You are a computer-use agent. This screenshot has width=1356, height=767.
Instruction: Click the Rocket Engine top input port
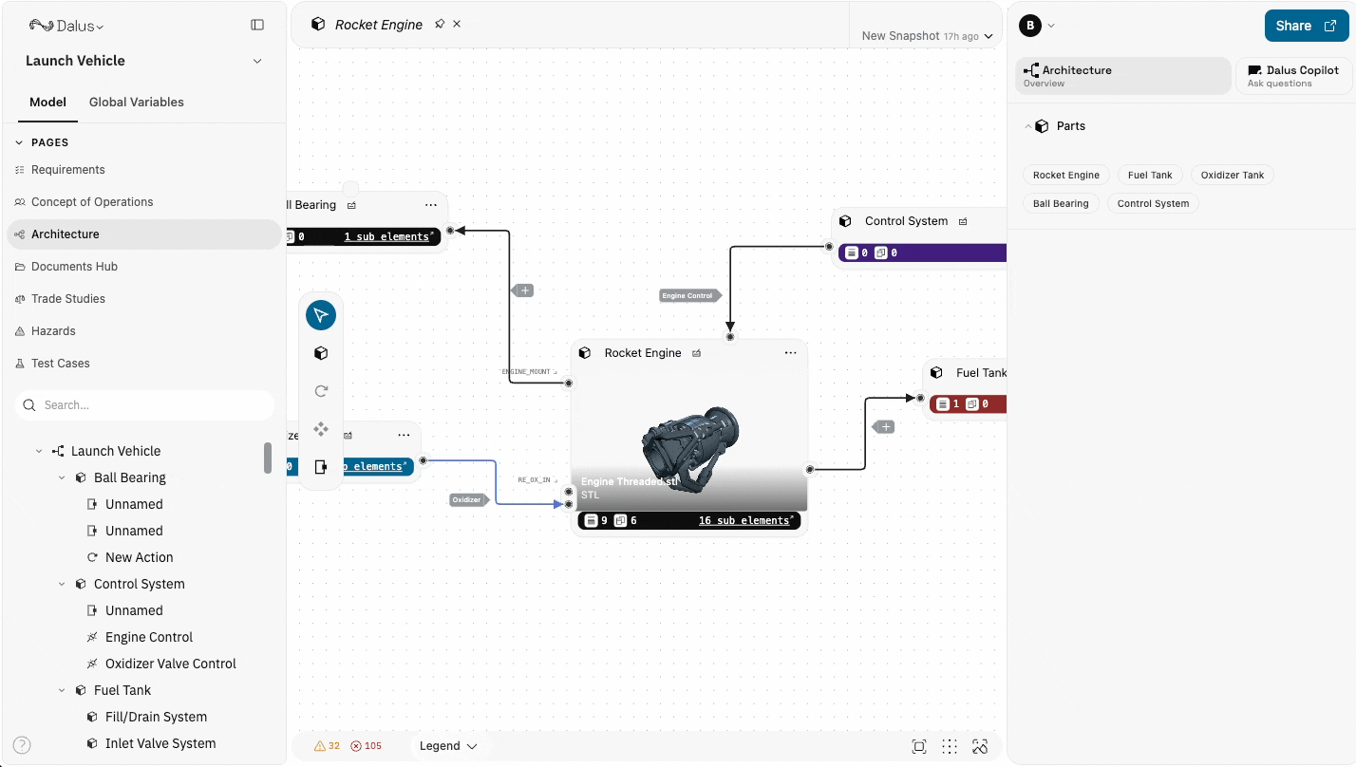(x=730, y=337)
